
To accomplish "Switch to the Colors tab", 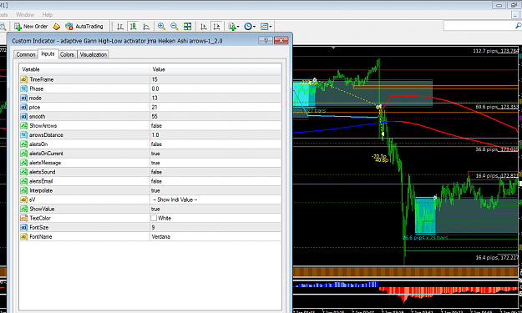I will 67,54.
